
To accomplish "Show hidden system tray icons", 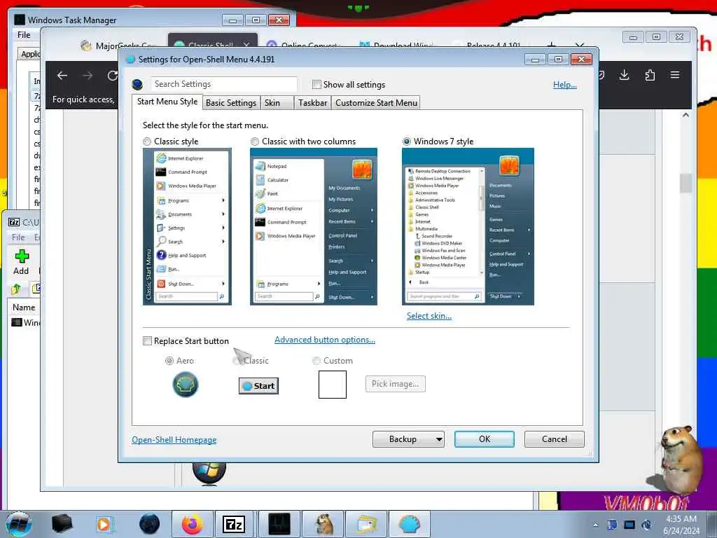I will [595, 525].
